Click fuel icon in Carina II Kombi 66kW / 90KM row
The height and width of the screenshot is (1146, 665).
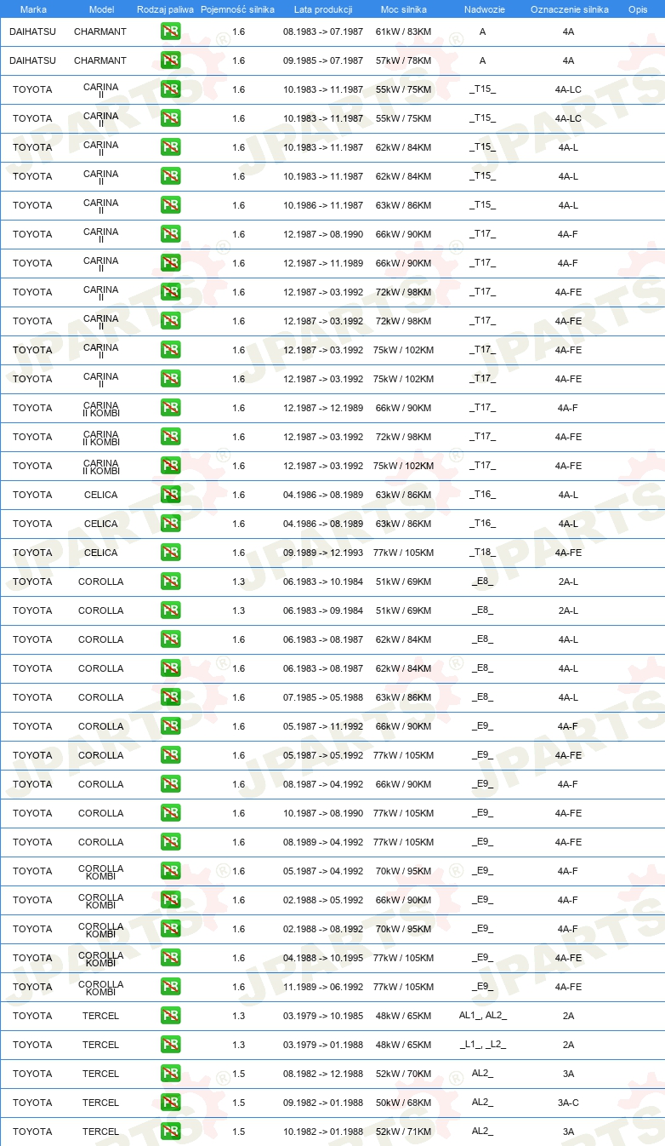[x=170, y=408]
